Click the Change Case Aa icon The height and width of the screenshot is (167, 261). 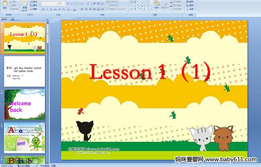coord(69,10)
